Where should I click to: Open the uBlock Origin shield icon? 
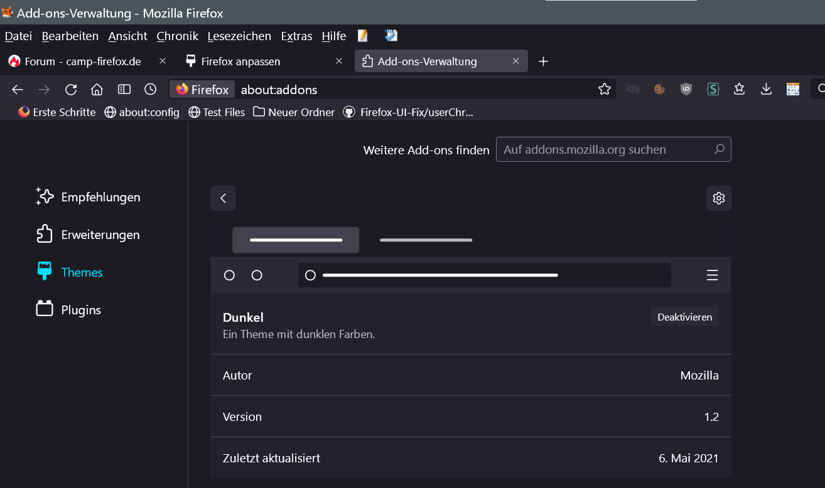(686, 90)
